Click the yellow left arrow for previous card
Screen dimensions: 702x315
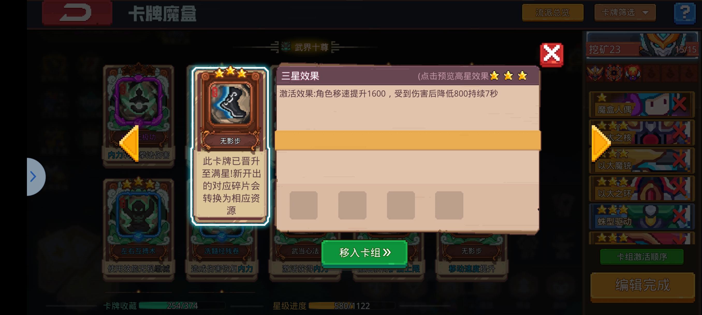[130, 143]
